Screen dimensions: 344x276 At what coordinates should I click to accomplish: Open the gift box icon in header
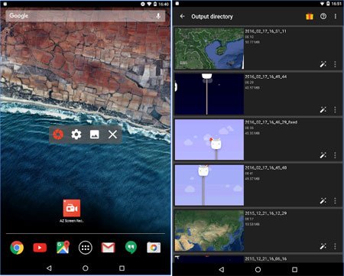[x=310, y=16]
